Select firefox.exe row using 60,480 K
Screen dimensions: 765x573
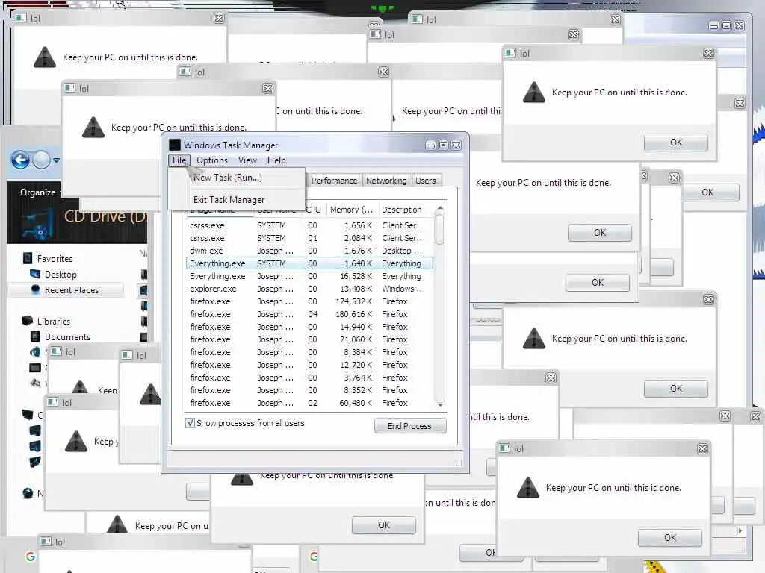309,403
